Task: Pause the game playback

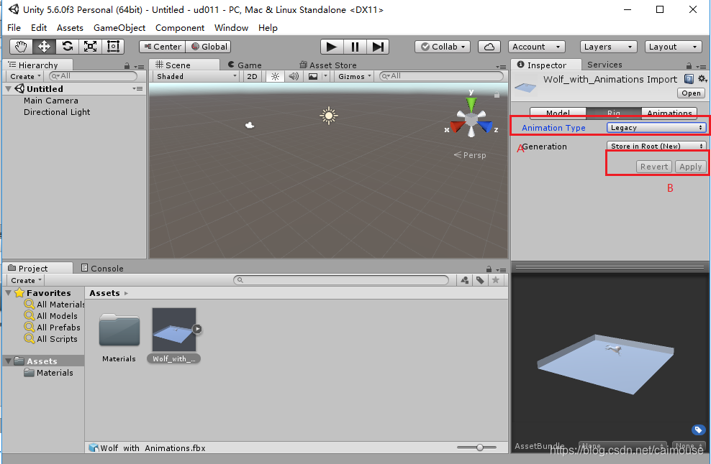Action: coord(355,47)
